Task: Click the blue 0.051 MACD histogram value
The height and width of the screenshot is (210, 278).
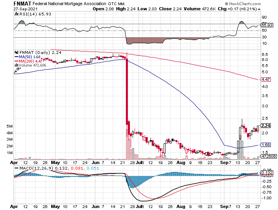Action: (x=93, y=168)
